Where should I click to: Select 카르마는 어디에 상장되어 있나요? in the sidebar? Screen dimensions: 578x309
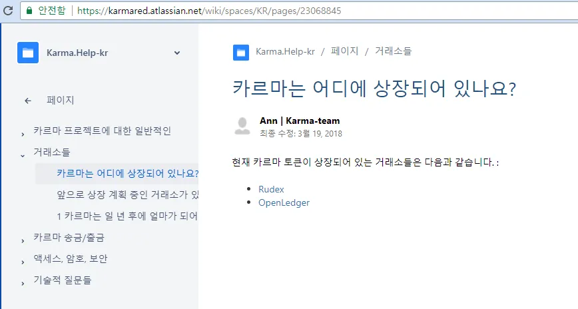click(128, 173)
